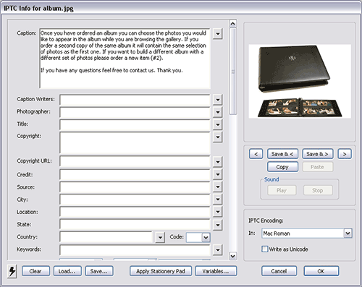The image size is (362, 287).
Task: Click the album photo preview thumbnail
Action: coord(300,81)
